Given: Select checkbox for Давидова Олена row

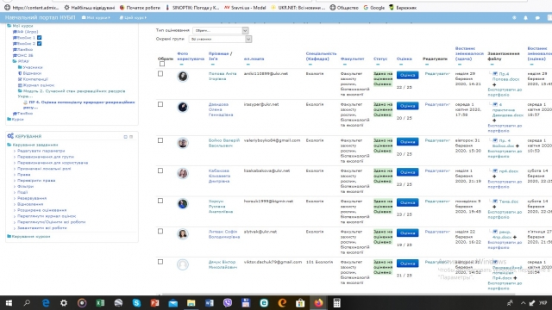Looking at the screenshot, I should [x=160, y=104].
